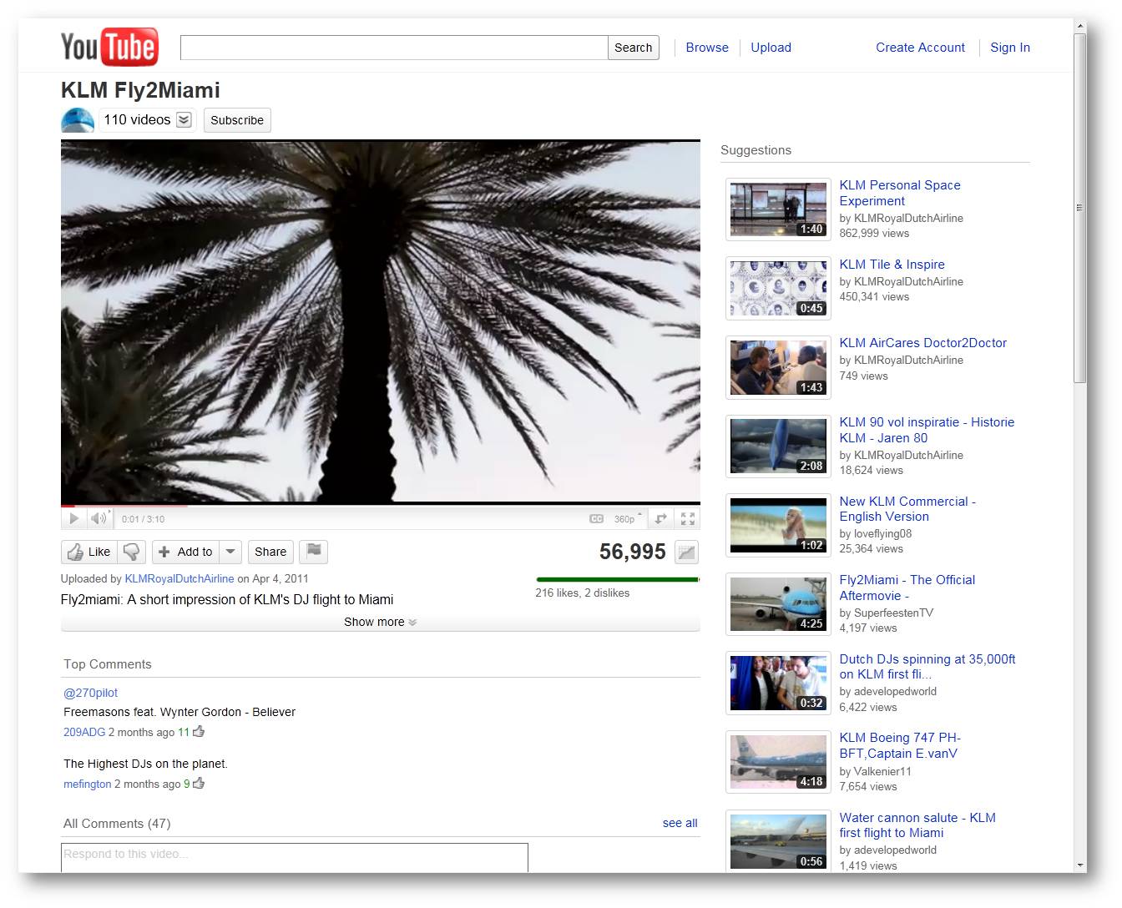This screenshot has width=1122, height=908.
Task: Mute the video volume speaker icon
Action: pos(99,518)
